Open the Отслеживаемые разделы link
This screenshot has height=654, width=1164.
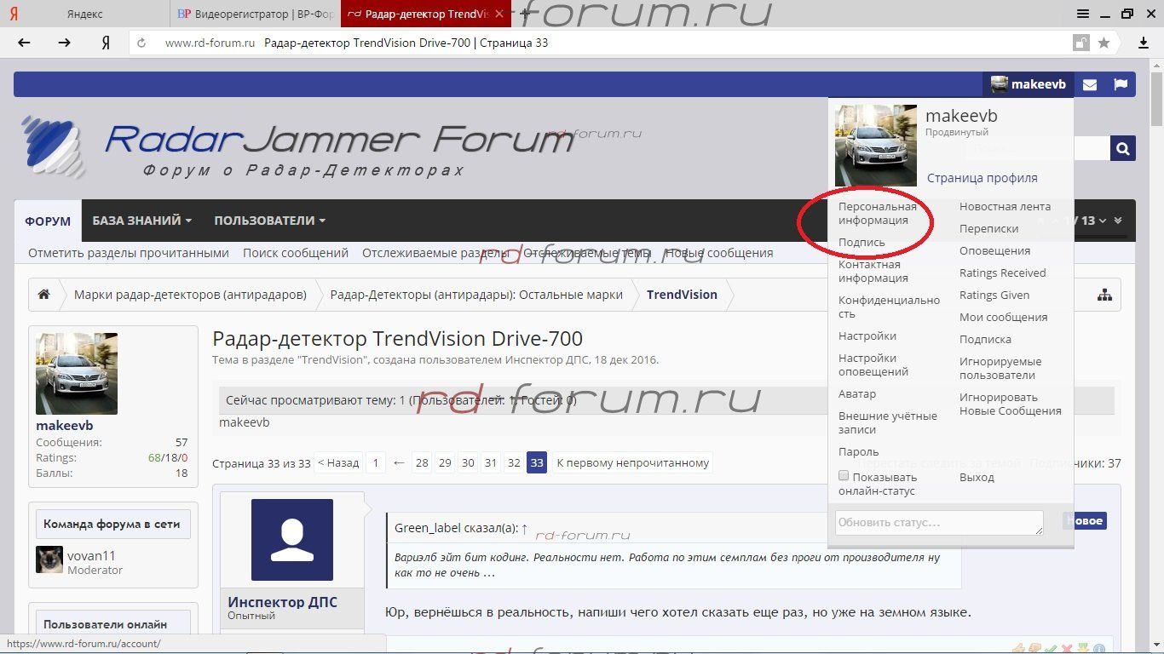[x=435, y=253]
